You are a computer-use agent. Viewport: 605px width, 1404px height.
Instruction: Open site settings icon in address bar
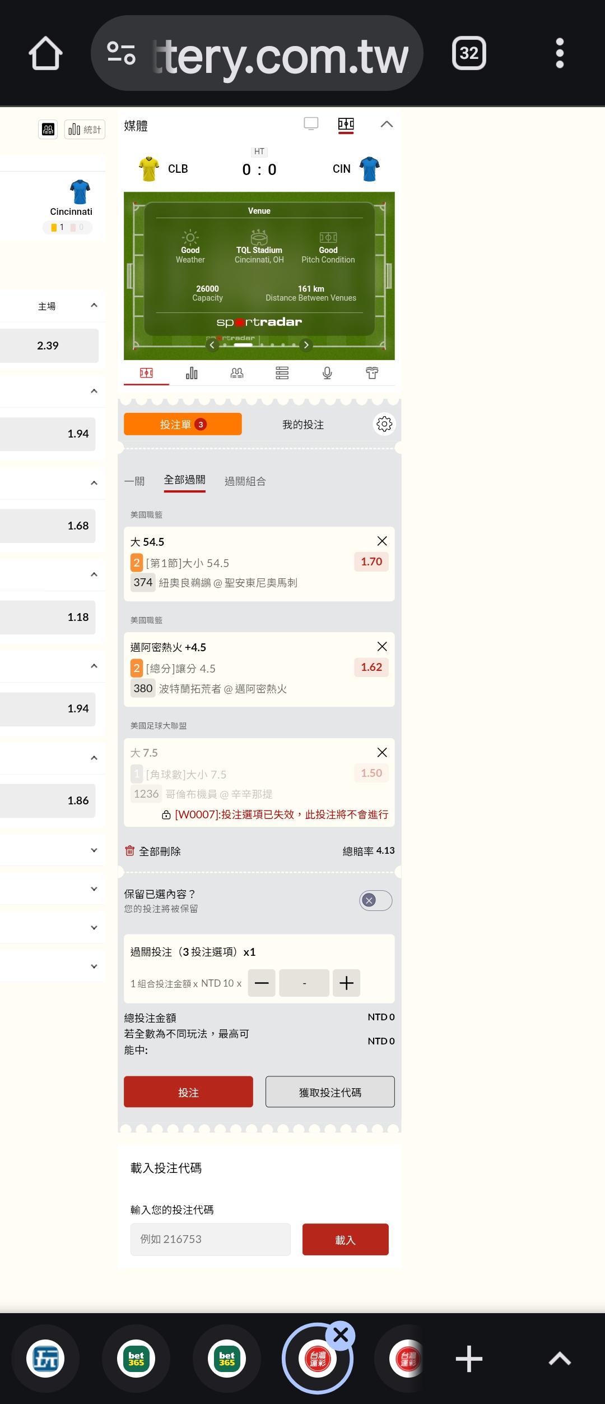pos(121,53)
